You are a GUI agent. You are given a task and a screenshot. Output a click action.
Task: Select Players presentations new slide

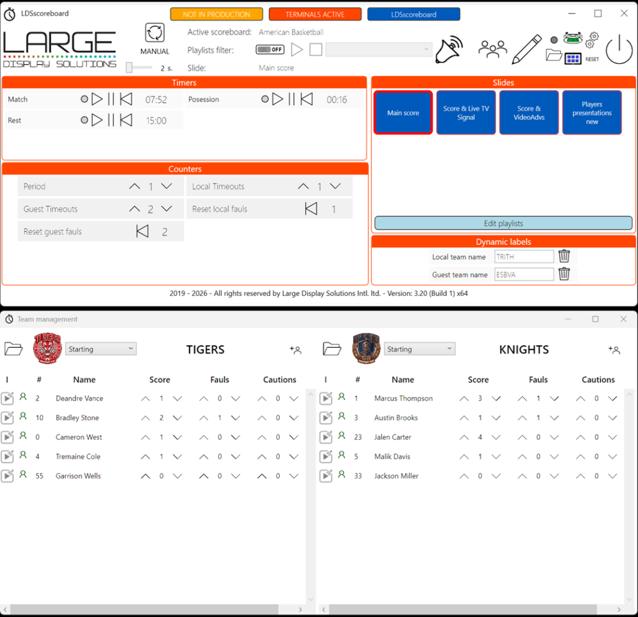(x=592, y=113)
